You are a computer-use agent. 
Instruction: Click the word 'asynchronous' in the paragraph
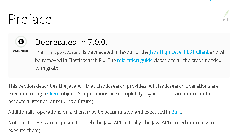pyautogui.click(x=160, y=94)
